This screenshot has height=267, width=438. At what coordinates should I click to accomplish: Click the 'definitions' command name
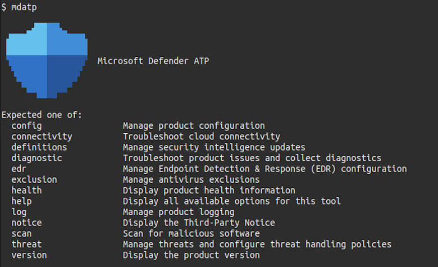click(x=39, y=147)
